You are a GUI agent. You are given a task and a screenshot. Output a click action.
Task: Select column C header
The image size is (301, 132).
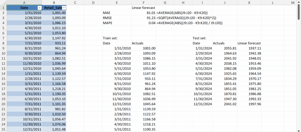point(75,3)
